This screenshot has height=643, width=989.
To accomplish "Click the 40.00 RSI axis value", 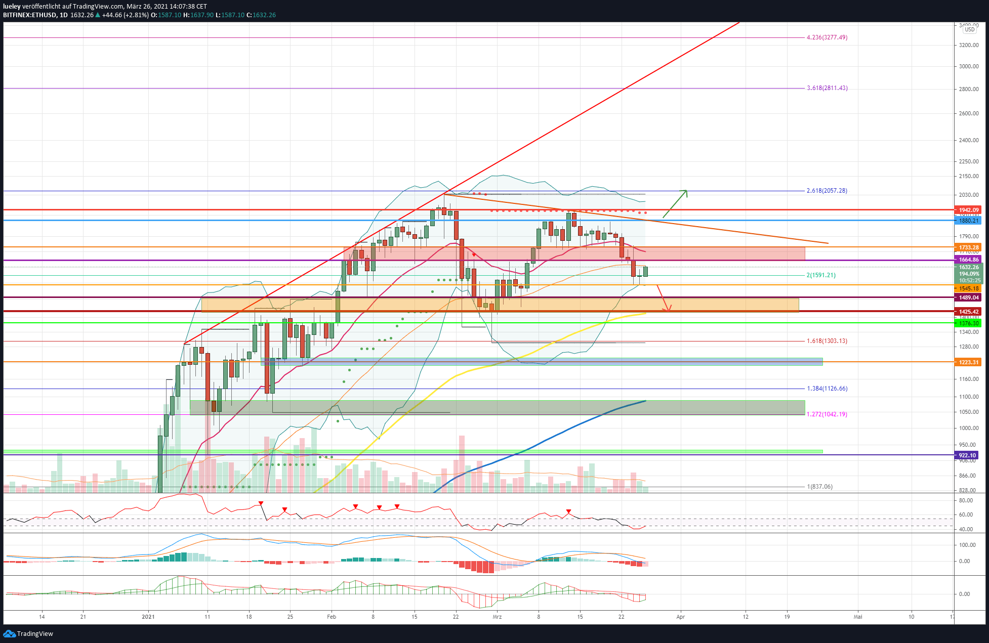I will click(x=966, y=530).
